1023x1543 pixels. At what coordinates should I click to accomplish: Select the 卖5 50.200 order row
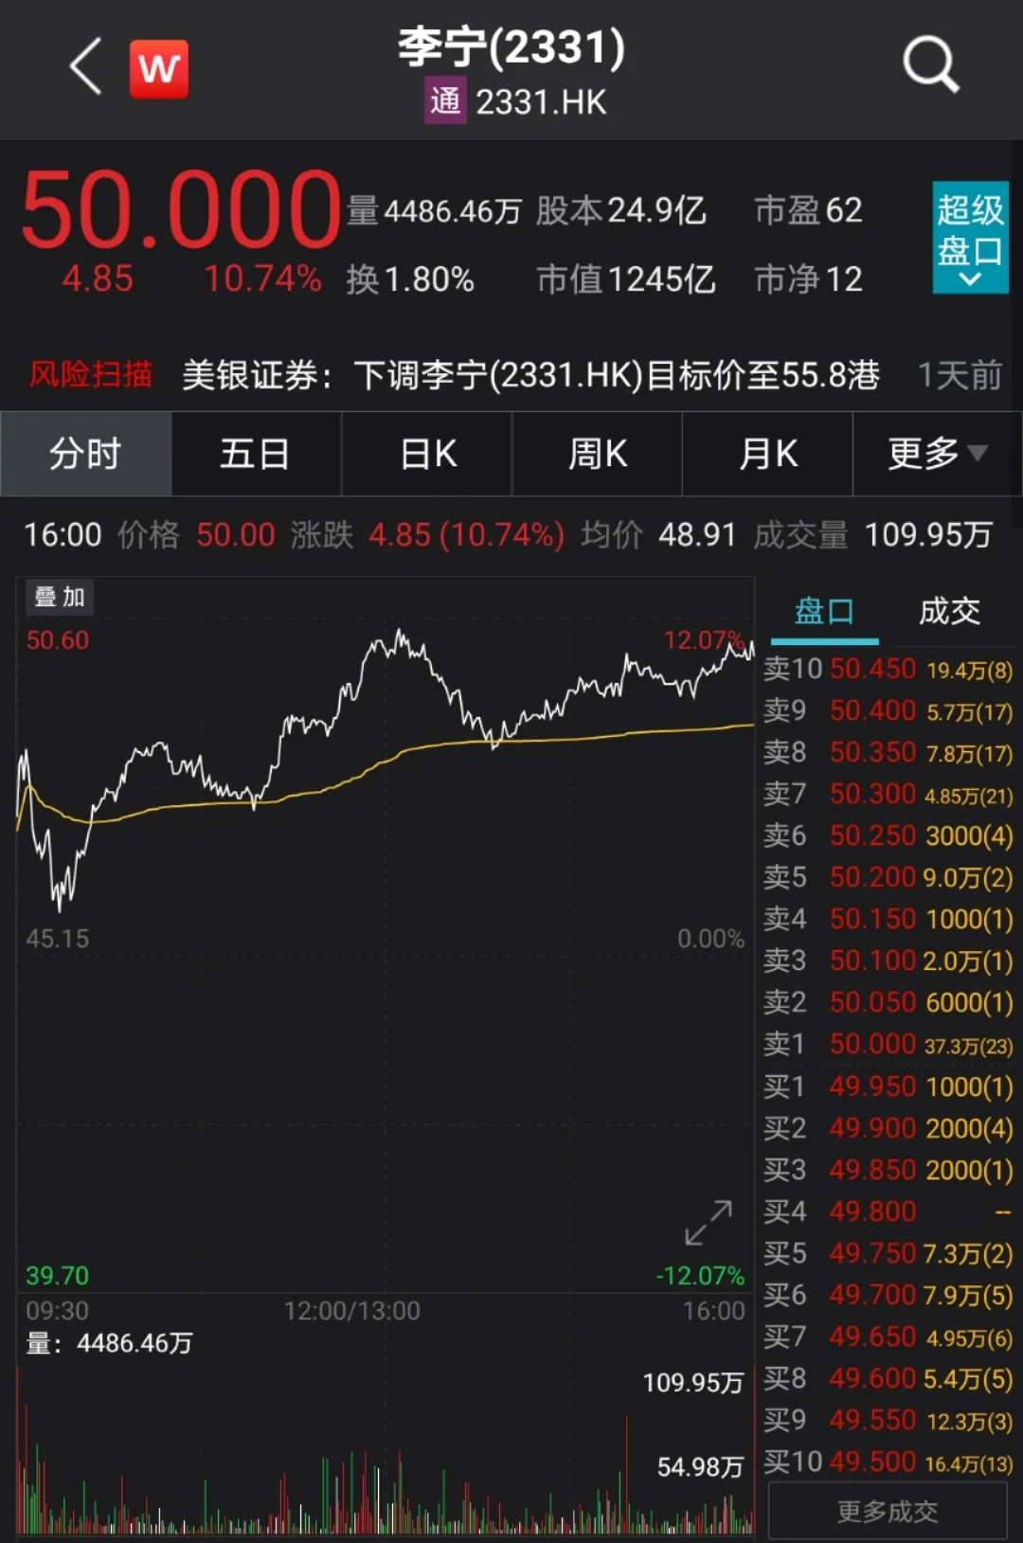pyautogui.click(x=888, y=877)
